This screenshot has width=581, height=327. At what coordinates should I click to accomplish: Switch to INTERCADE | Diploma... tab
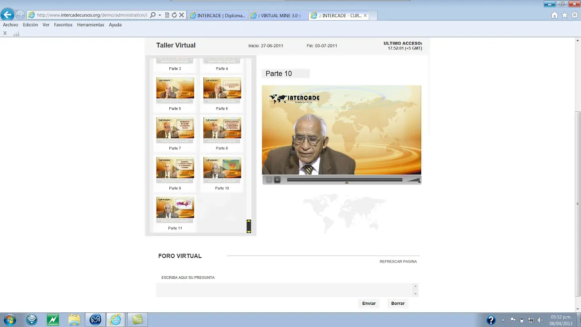click(217, 15)
